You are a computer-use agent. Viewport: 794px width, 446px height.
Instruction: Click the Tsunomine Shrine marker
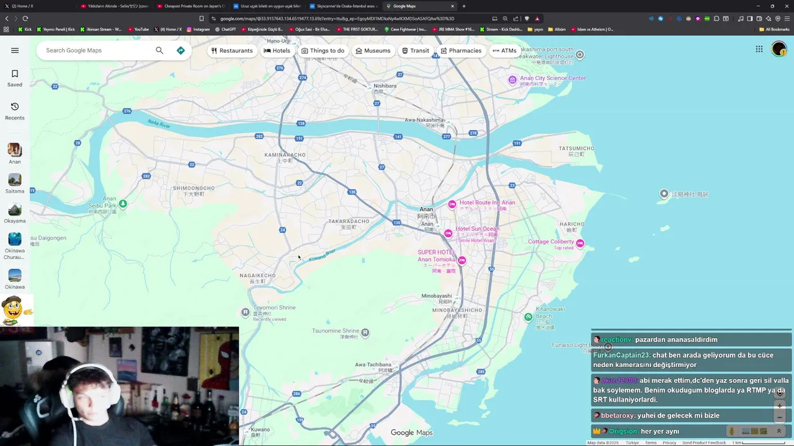pos(365,333)
